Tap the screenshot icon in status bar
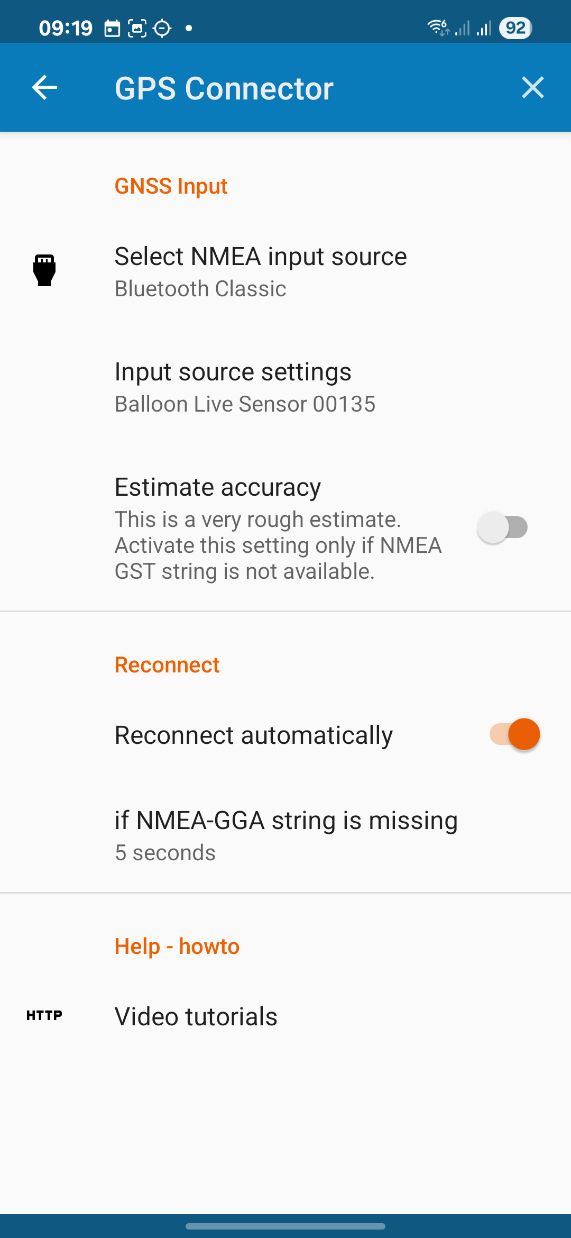 click(137, 28)
